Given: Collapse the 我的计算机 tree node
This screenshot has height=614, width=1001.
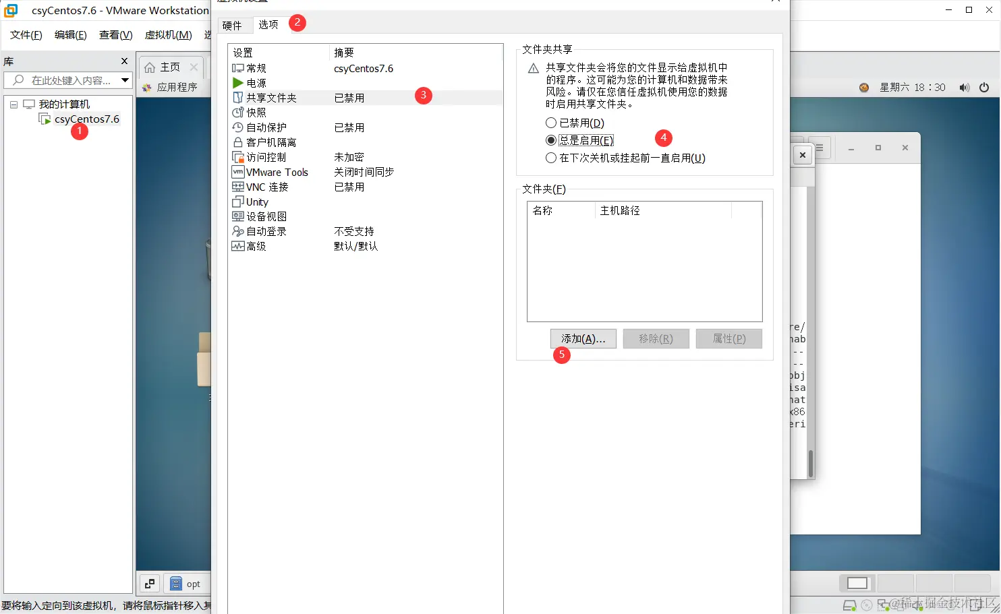Looking at the screenshot, I should click(x=13, y=104).
